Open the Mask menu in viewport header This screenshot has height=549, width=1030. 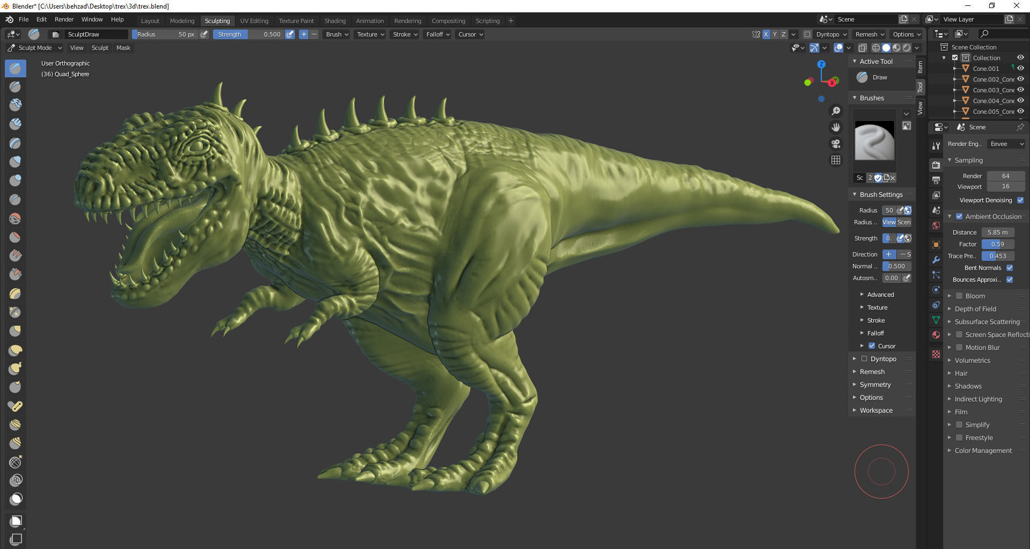(x=123, y=48)
